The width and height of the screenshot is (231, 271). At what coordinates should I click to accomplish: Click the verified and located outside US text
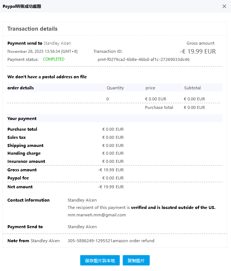(173, 207)
